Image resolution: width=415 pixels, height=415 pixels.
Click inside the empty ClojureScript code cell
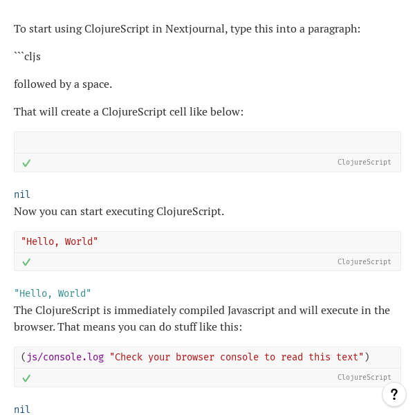pyautogui.click(x=207, y=142)
